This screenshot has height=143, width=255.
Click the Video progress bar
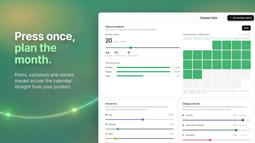point(143,76)
